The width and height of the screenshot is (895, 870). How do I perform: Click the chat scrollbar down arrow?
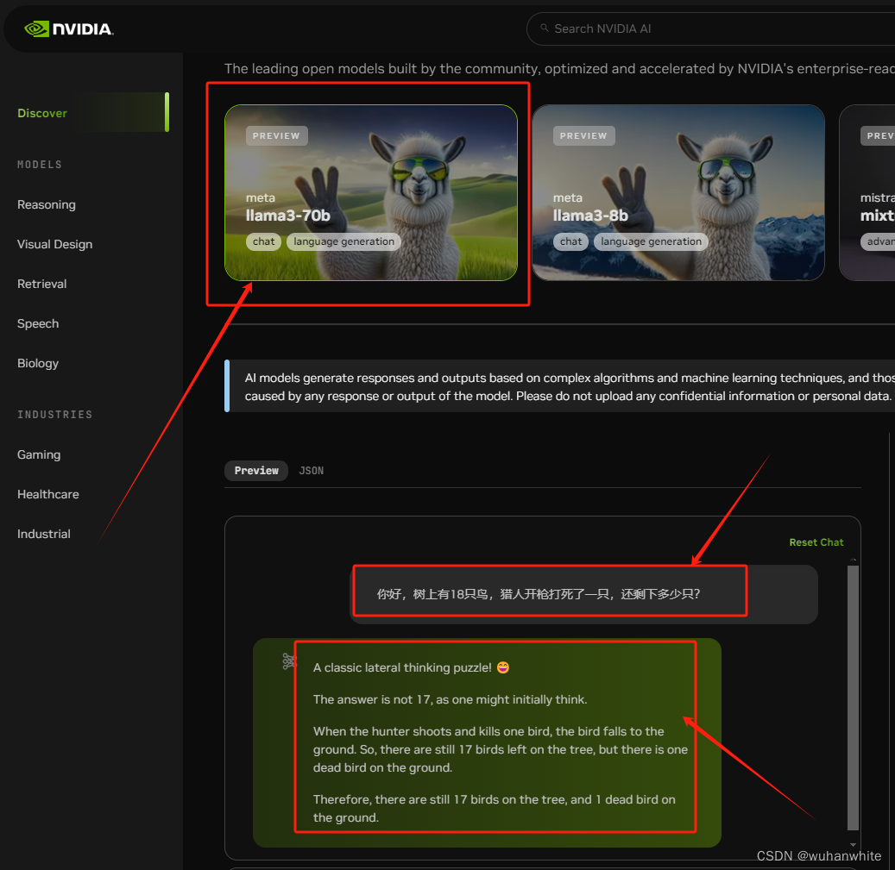[853, 845]
